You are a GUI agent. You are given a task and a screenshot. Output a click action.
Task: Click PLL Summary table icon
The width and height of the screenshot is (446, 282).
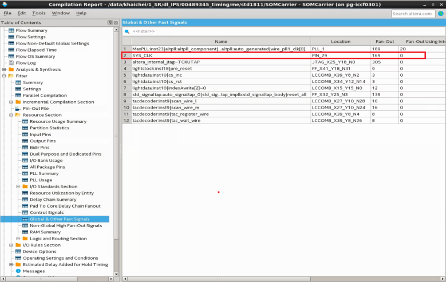[25, 174]
